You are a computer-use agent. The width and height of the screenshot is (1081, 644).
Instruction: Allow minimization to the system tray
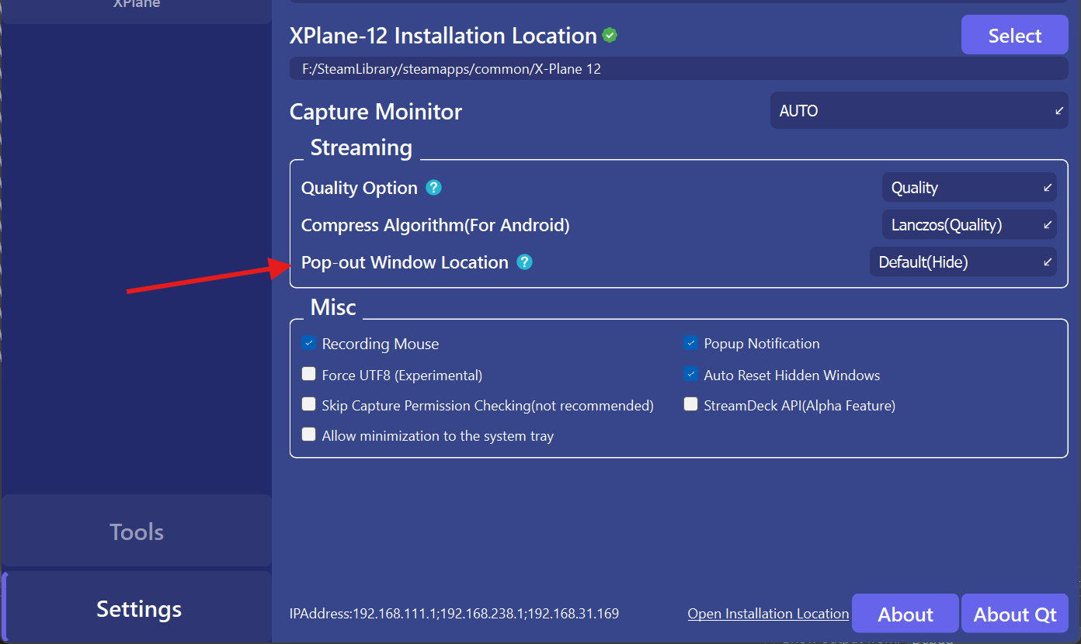tap(309, 435)
